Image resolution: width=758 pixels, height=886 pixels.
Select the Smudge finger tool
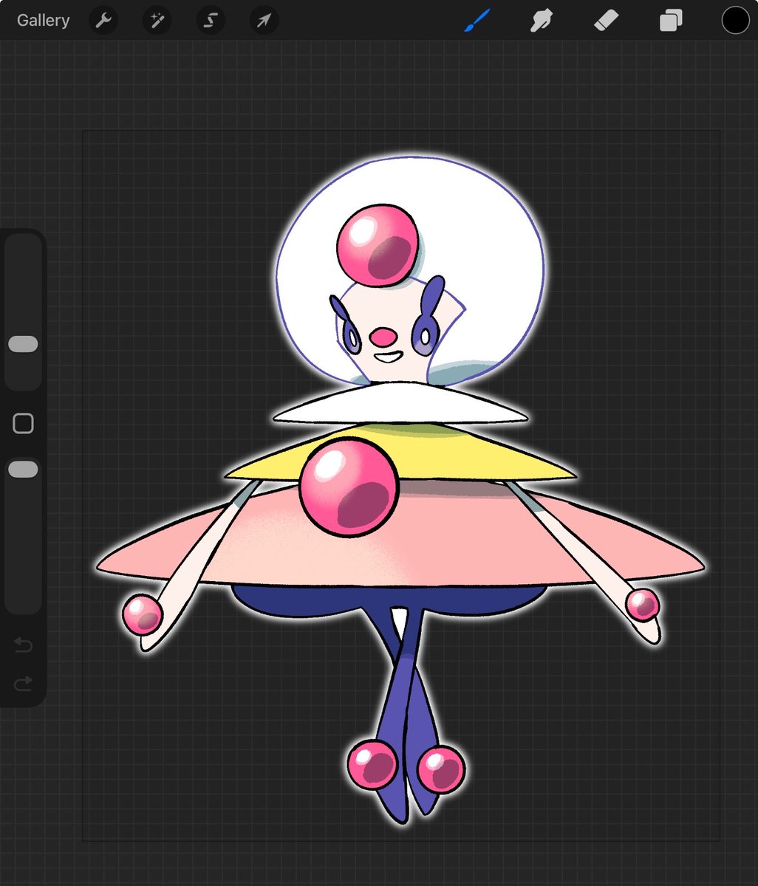coord(542,21)
